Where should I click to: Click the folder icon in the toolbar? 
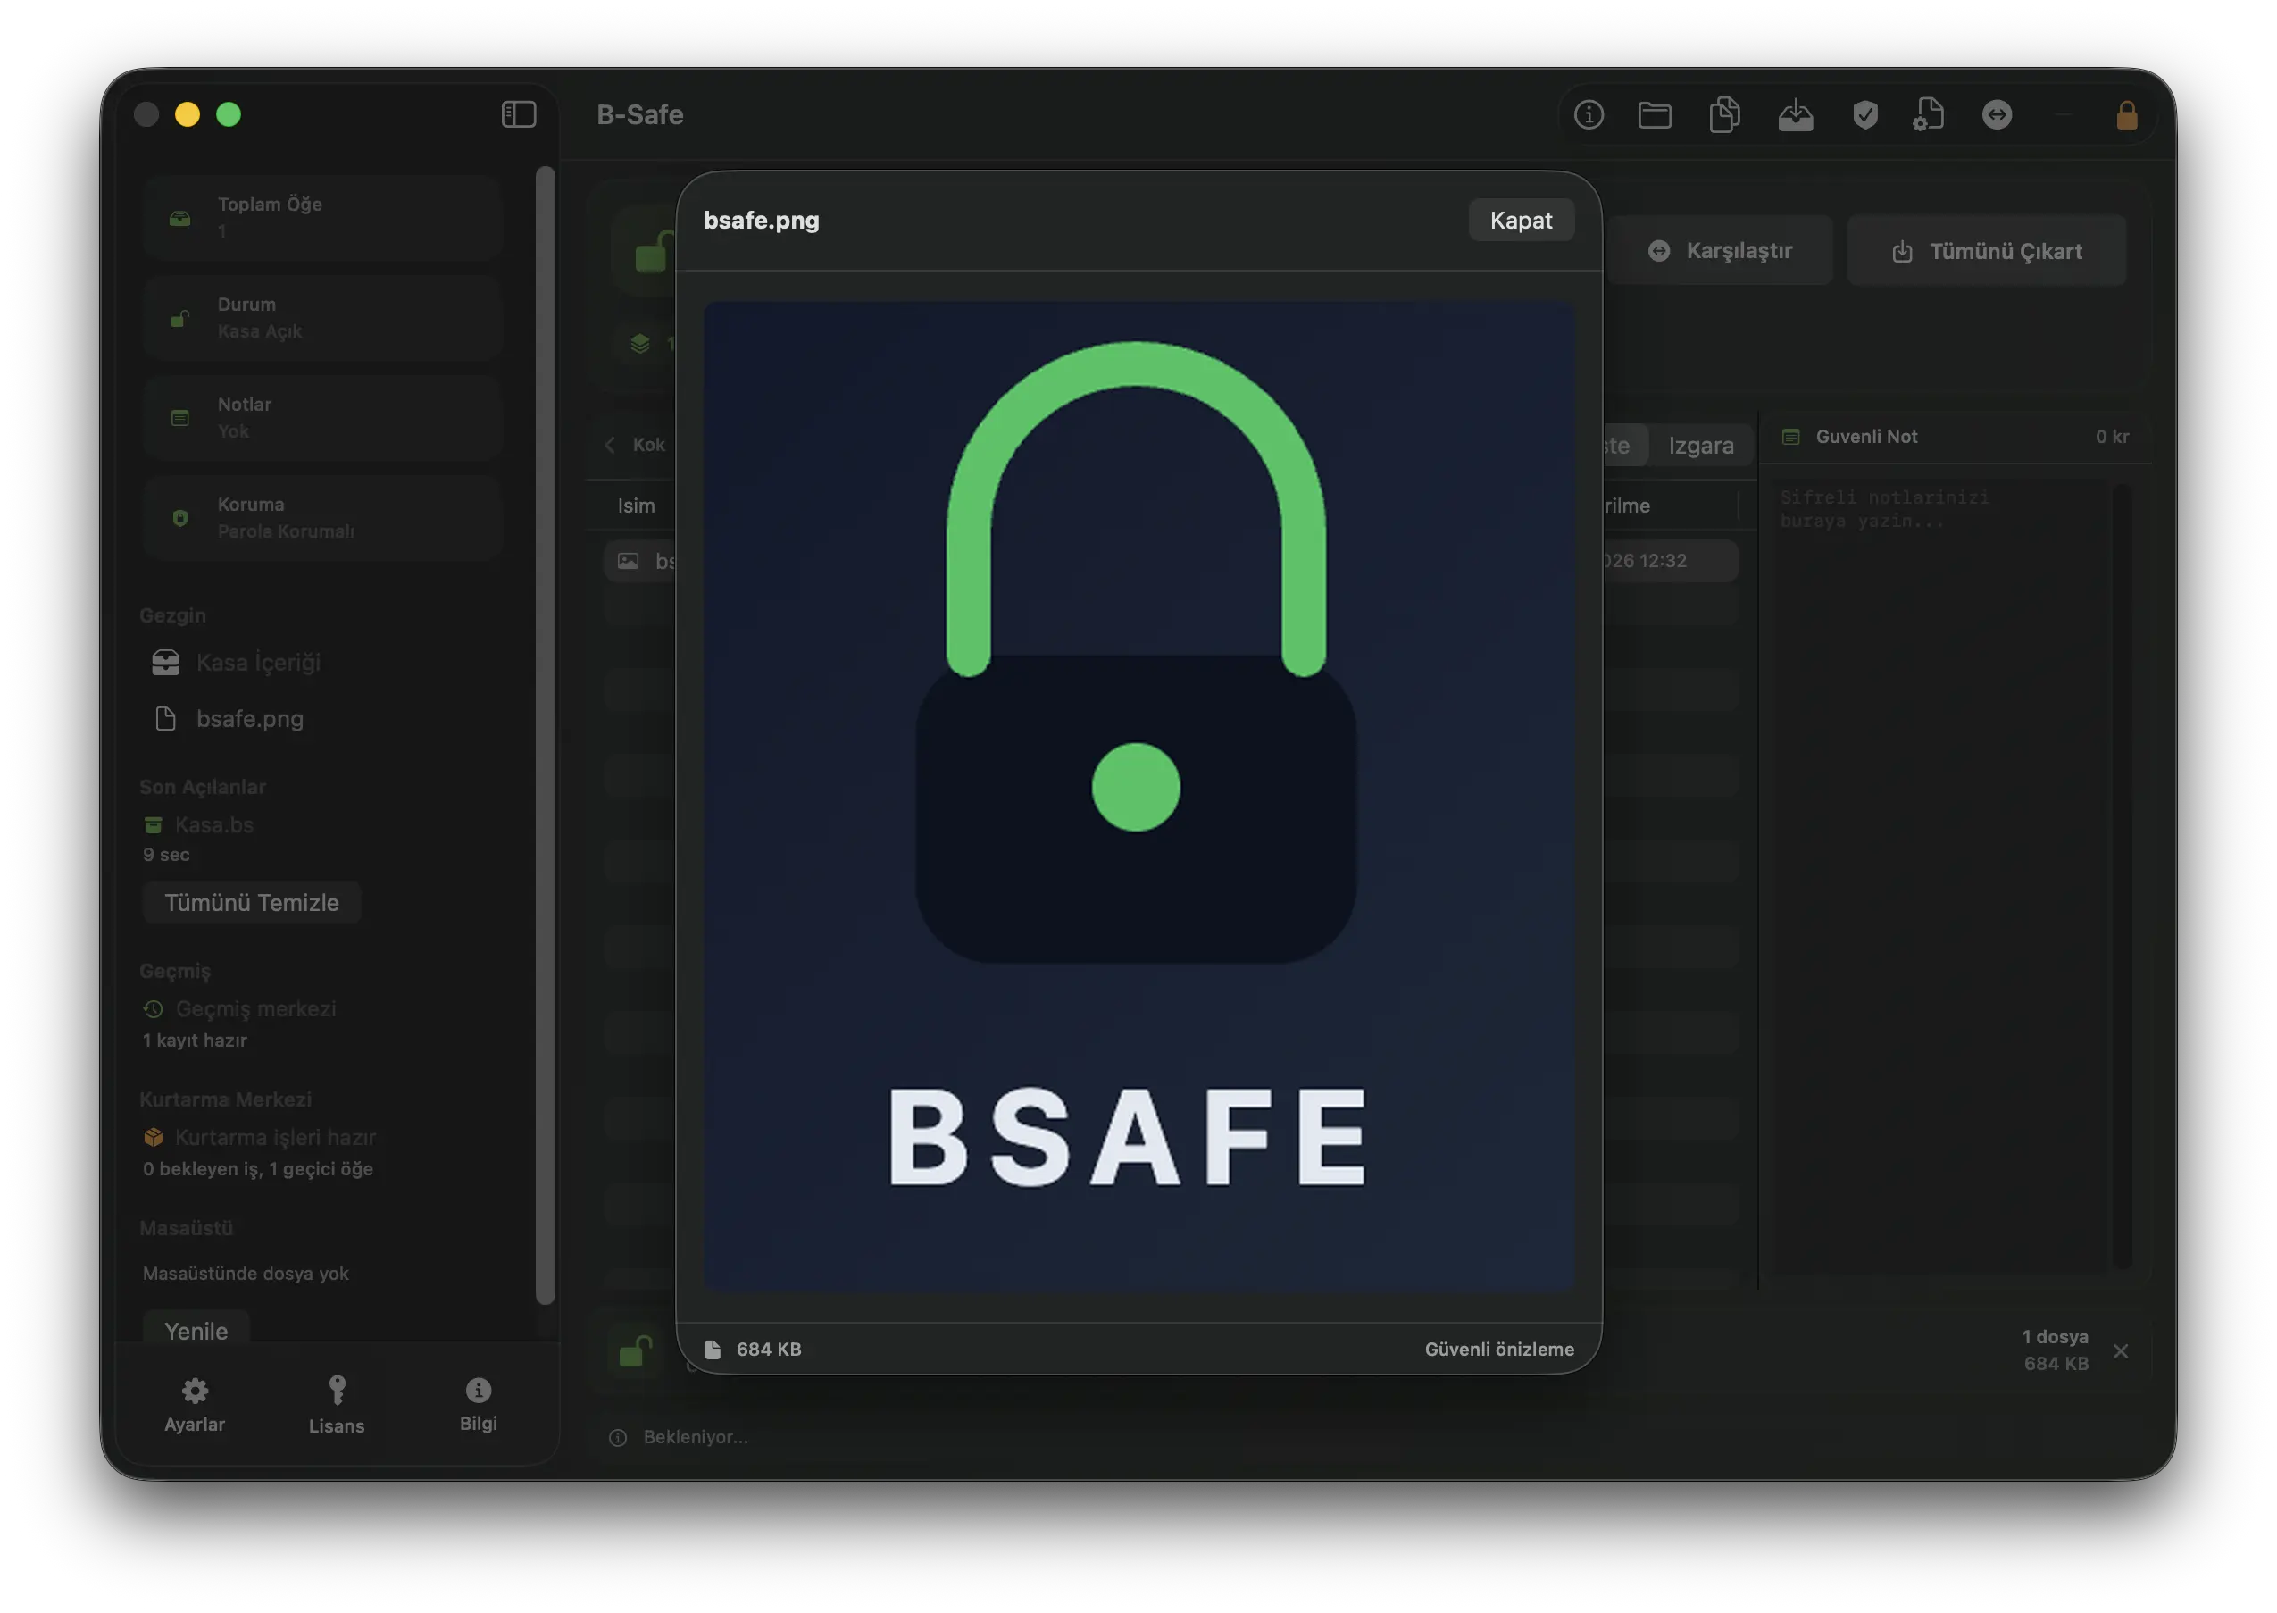[1654, 115]
